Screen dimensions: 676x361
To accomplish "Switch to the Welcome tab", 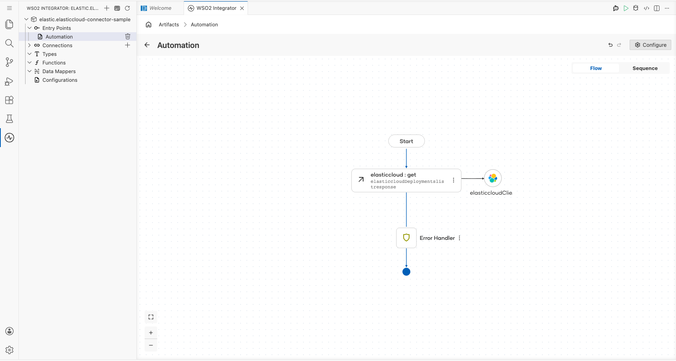I will 160,8.
